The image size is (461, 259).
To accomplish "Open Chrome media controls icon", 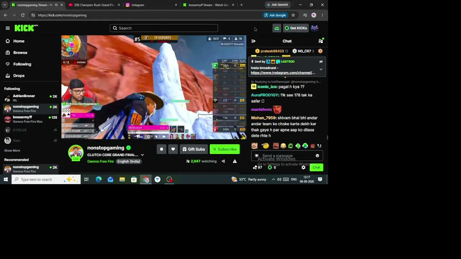I will 305,15.
